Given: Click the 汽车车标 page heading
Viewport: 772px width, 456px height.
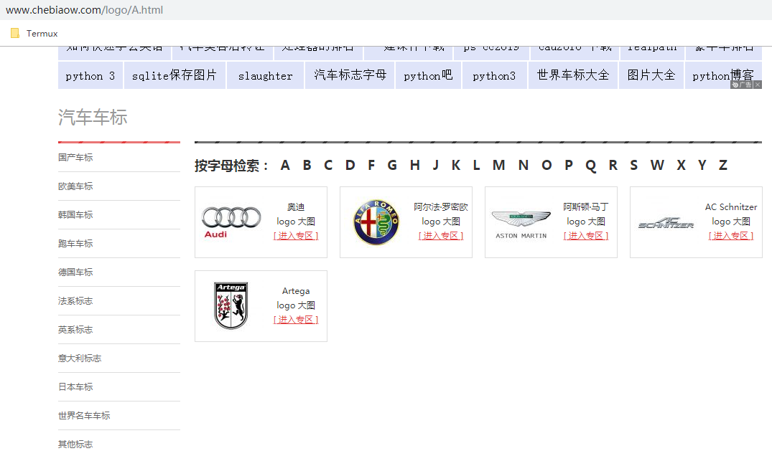Looking at the screenshot, I should coord(93,117).
